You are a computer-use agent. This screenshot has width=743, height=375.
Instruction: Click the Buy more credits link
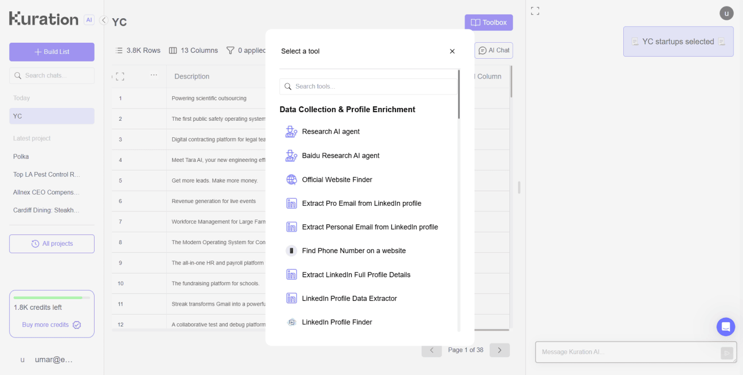point(51,325)
